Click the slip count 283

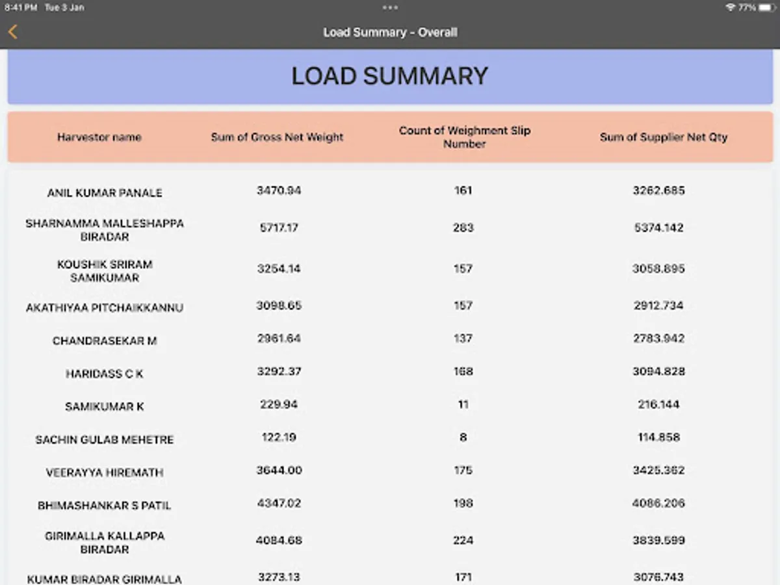tap(463, 227)
